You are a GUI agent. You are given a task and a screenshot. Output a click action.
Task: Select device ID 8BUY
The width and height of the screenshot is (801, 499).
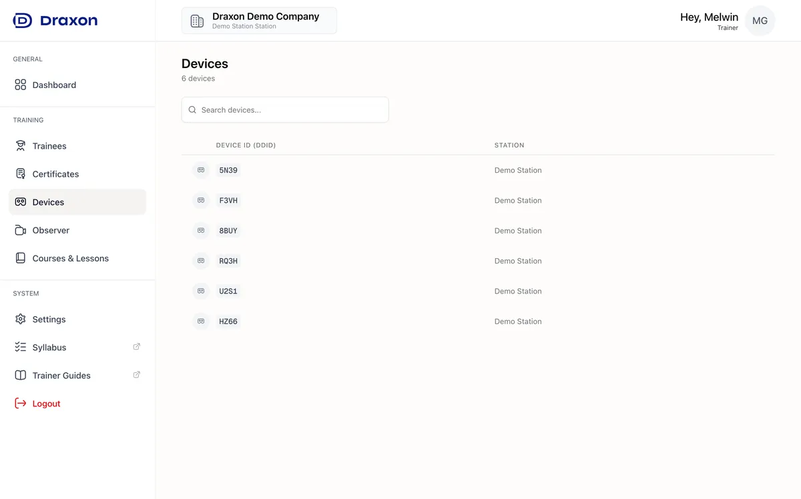click(228, 231)
